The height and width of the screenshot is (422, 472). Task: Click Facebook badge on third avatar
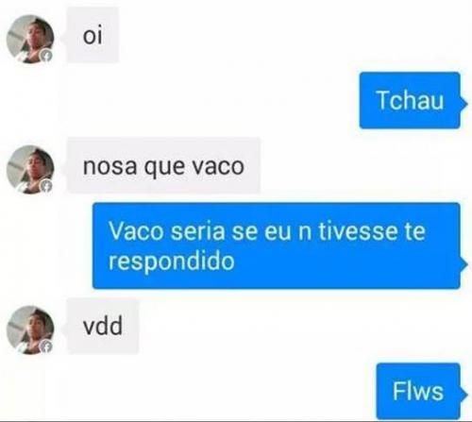[46, 346]
